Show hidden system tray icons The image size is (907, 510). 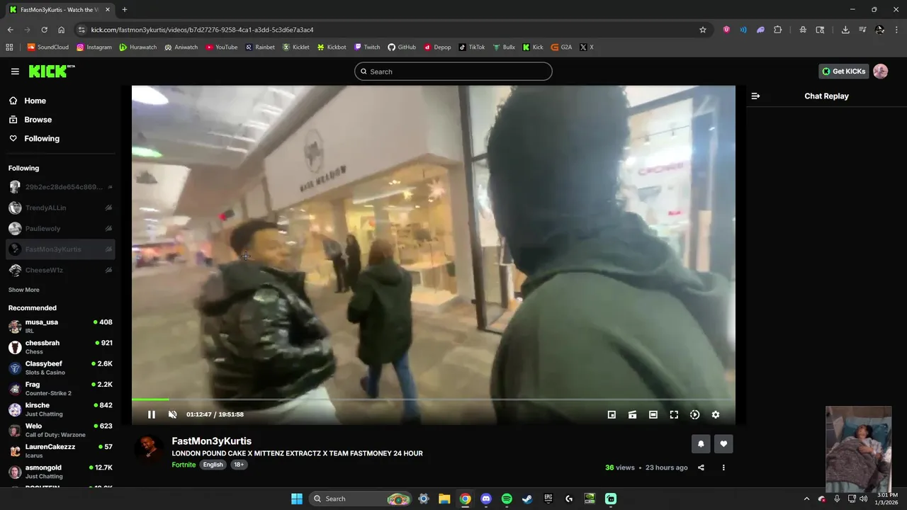pos(806,499)
